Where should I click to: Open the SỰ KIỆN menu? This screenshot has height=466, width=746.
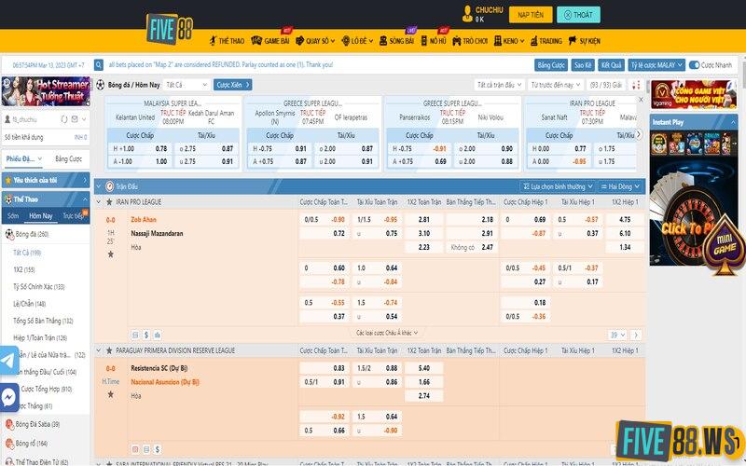coord(585,41)
